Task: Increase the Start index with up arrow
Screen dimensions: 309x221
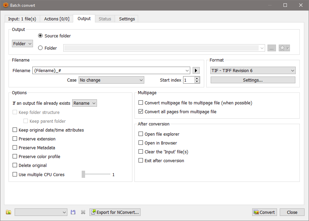Action: click(197, 78)
